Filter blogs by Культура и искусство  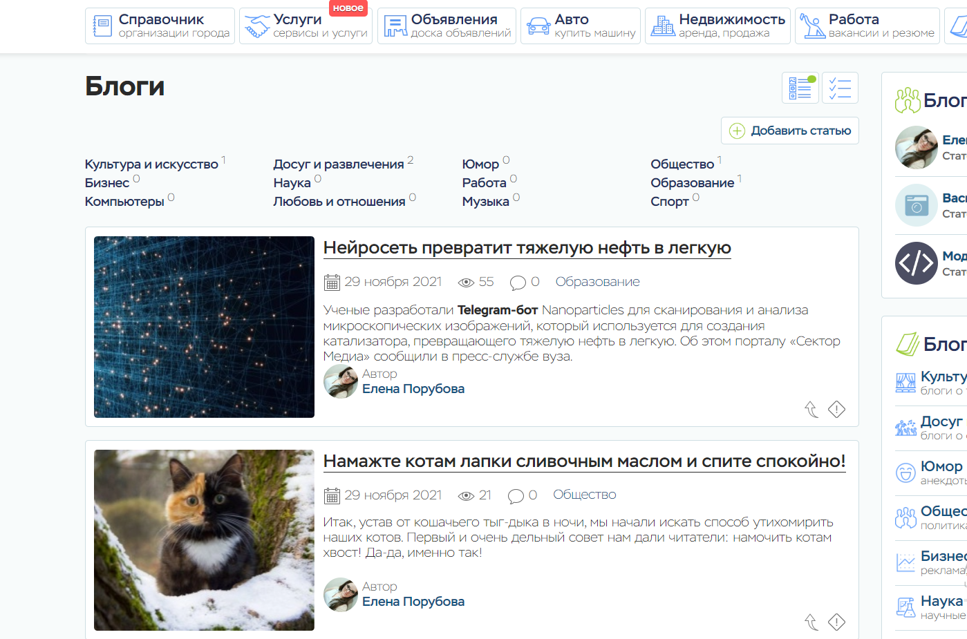(151, 164)
